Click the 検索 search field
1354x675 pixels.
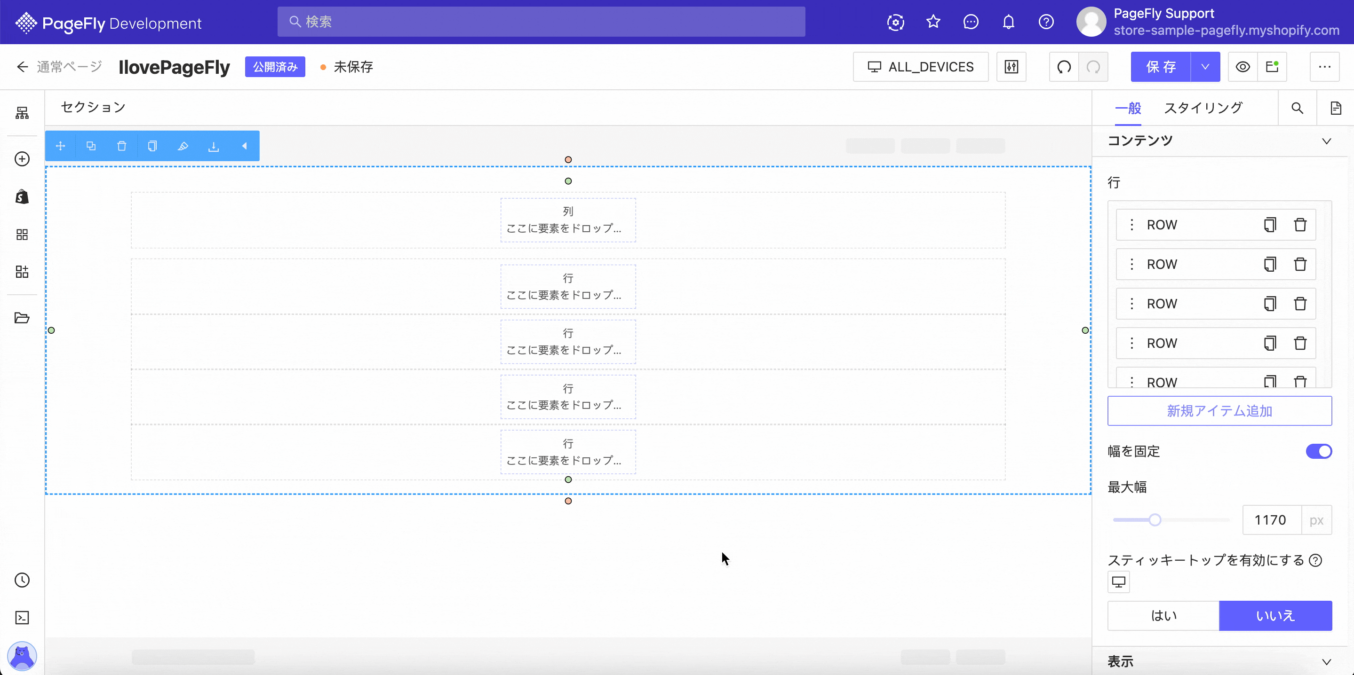[x=542, y=22]
